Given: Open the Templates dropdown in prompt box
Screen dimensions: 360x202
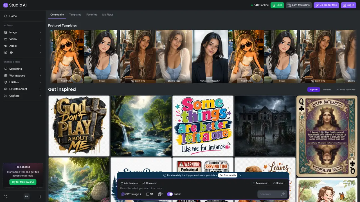Looking at the screenshot, I should (x=261, y=183).
